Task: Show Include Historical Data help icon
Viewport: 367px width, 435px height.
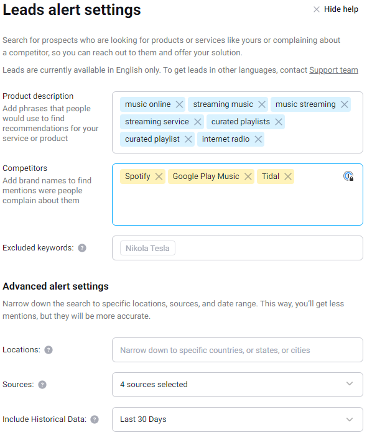Action: [x=95, y=419]
